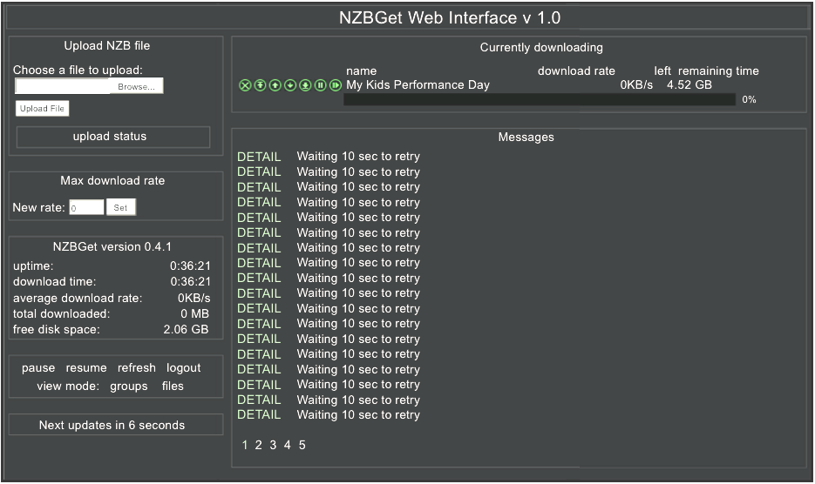This screenshot has width=815, height=484.
Task: Click the download time label
Action: [x=55, y=281]
